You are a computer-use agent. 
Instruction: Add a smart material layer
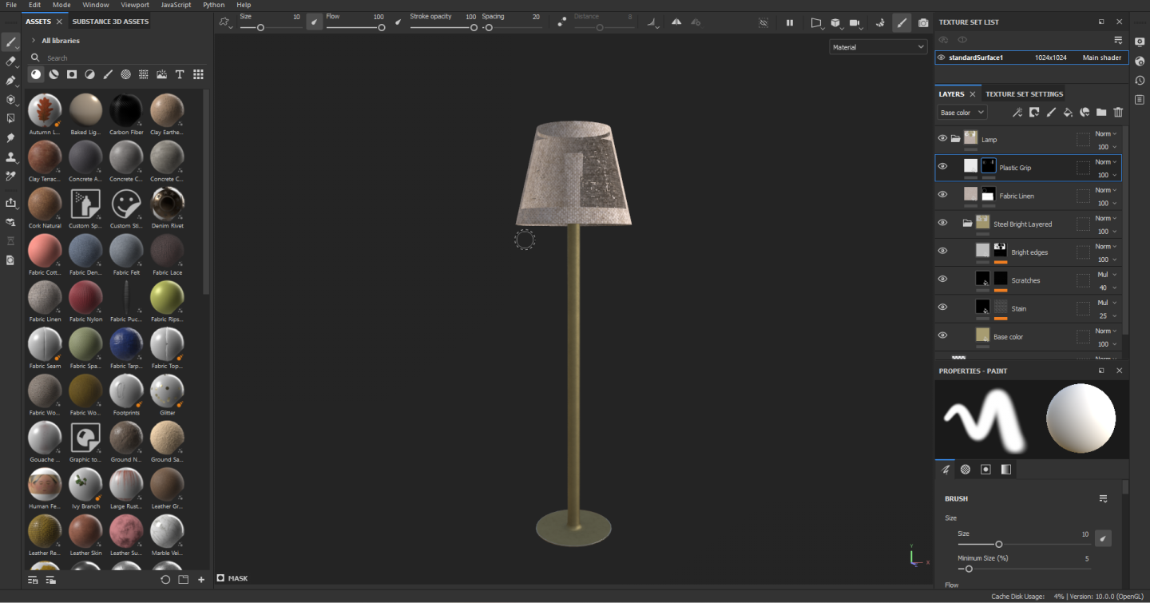pyautogui.click(x=1085, y=113)
